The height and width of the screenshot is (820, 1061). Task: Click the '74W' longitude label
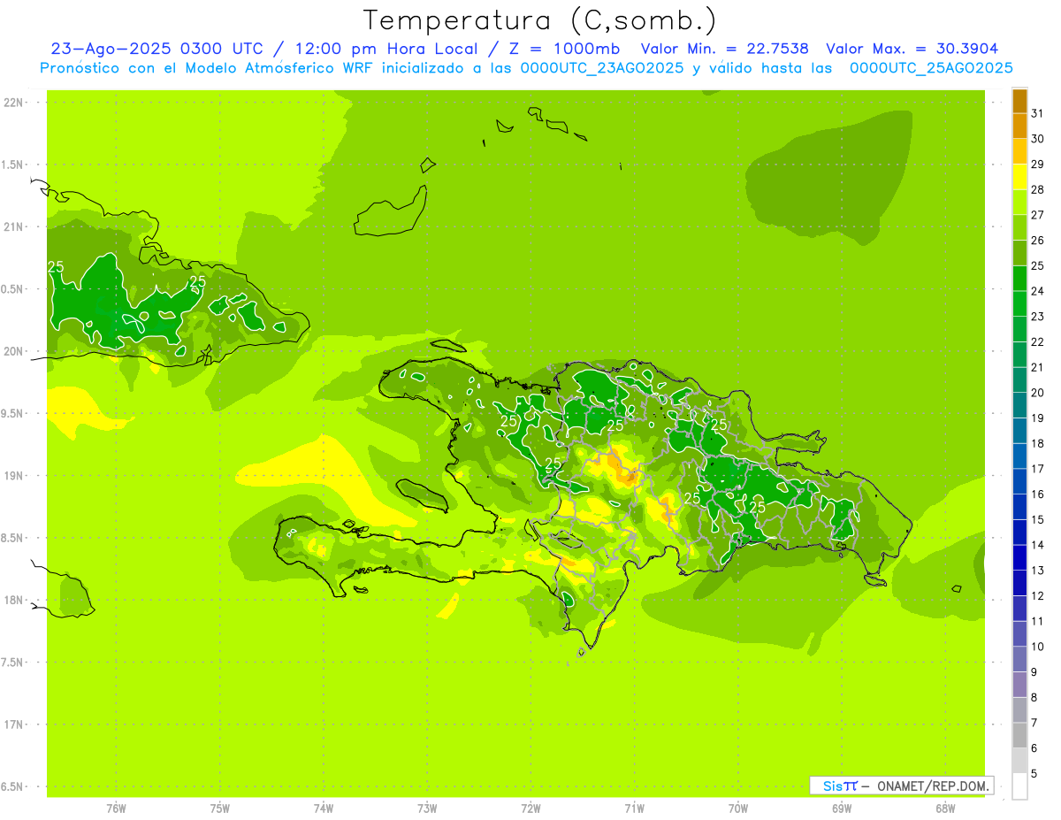tap(323, 809)
